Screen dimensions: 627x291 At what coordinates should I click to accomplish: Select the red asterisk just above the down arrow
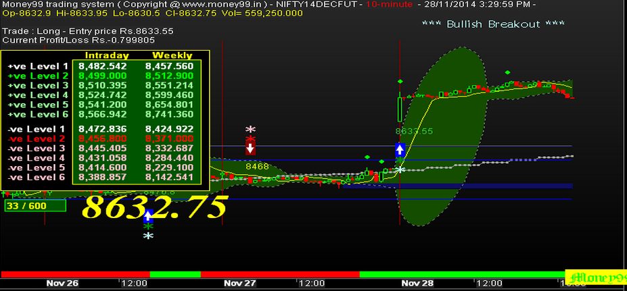250,139
